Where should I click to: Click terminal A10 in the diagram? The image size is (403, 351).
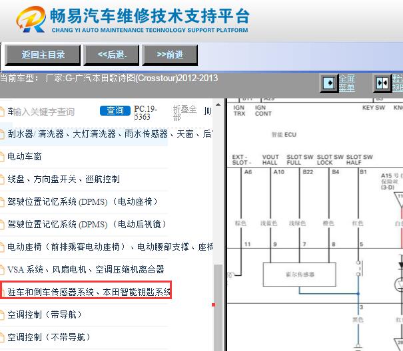point(279,172)
